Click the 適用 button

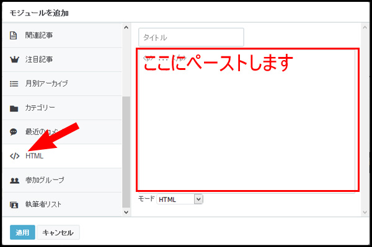pyautogui.click(x=22, y=232)
